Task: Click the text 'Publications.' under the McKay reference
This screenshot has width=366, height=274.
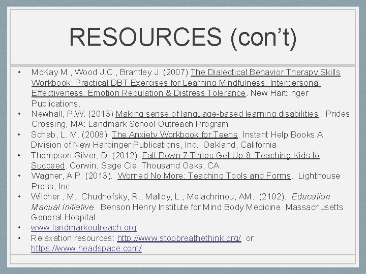Action: pyautogui.click(x=56, y=104)
